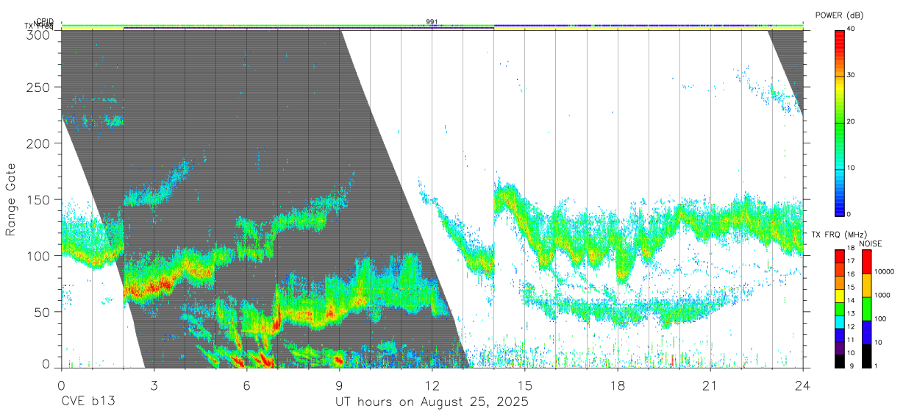
Task: Click the UT hours on August 25, 2025 title
Action: (x=432, y=403)
